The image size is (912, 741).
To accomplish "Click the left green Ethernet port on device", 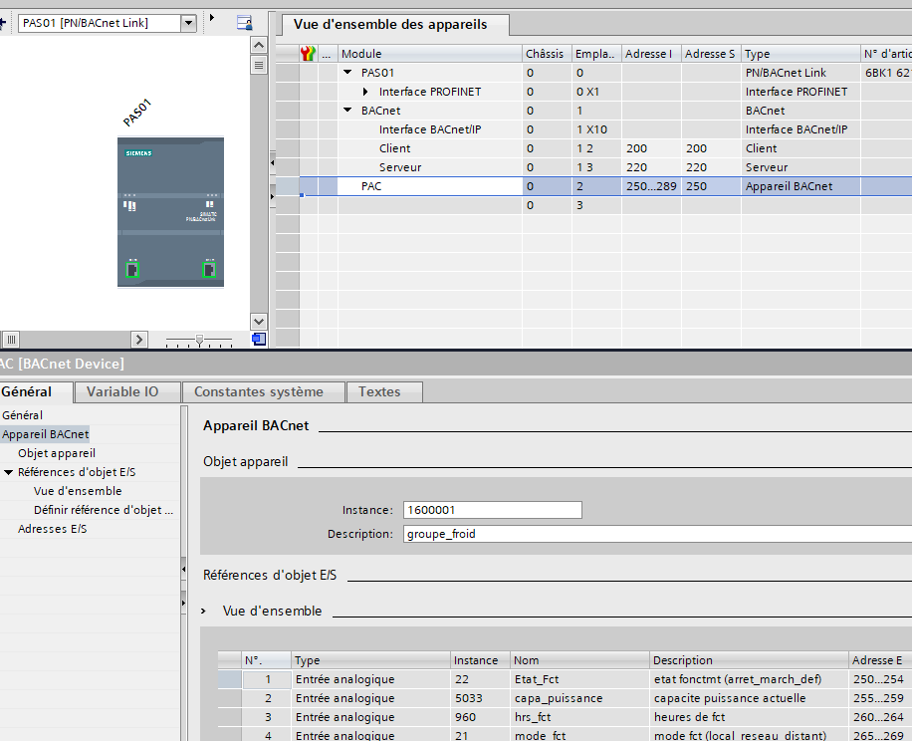I will [x=131, y=269].
